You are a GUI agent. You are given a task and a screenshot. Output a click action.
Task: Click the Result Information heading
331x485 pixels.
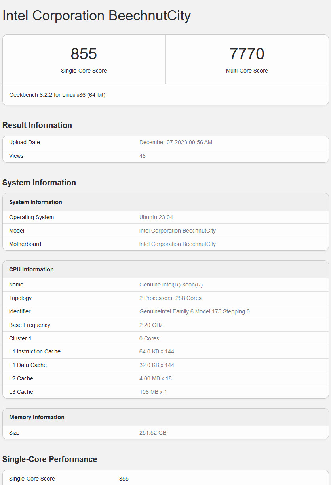37,125
